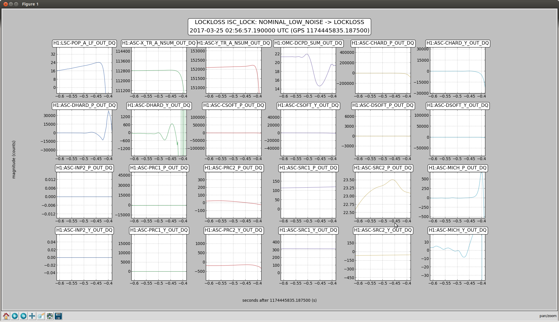The height and width of the screenshot is (322, 559).
Task: Maximize the Figure 1 window
Action: [x=16, y=4]
